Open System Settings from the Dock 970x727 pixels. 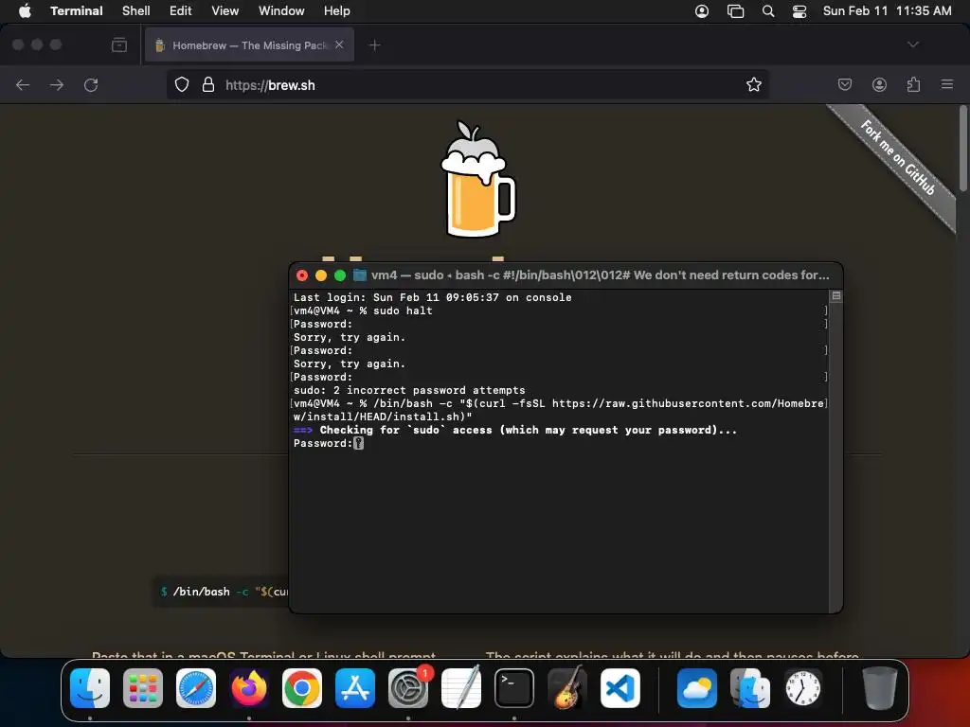coord(408,688)
